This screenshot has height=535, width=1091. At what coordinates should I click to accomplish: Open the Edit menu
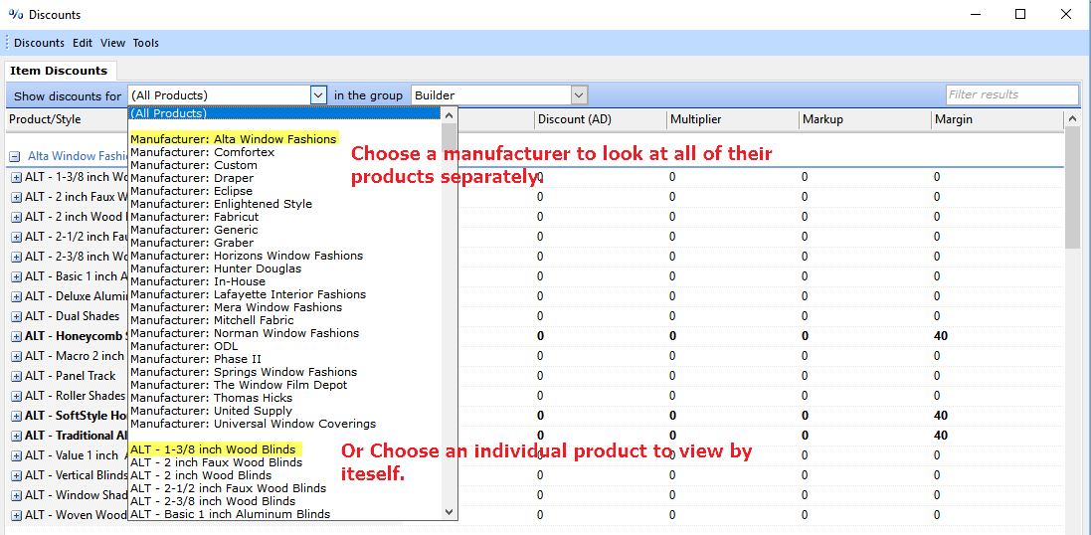(x=83, y=43)
